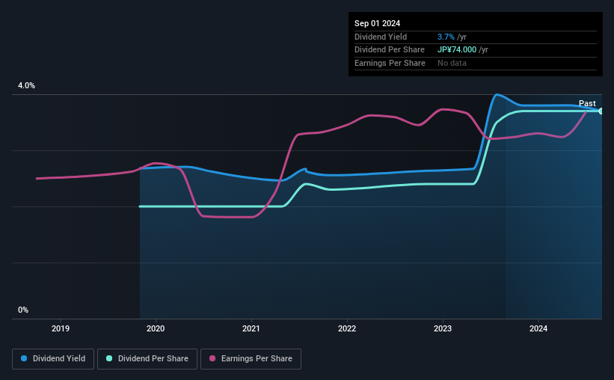Click the pink Earnings Per Share legend dot
Image resolution: width=614 pixels, height=380 pixels.
tap(212, 358)
